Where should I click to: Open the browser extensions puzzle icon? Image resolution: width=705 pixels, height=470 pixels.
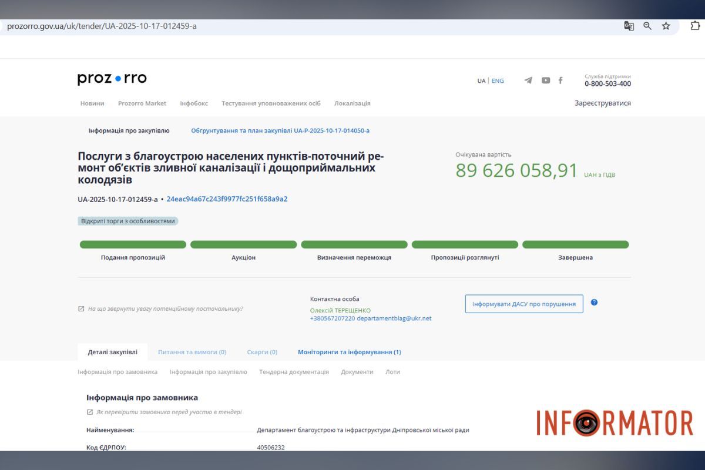pyautogui.click(x=695, y=26)
